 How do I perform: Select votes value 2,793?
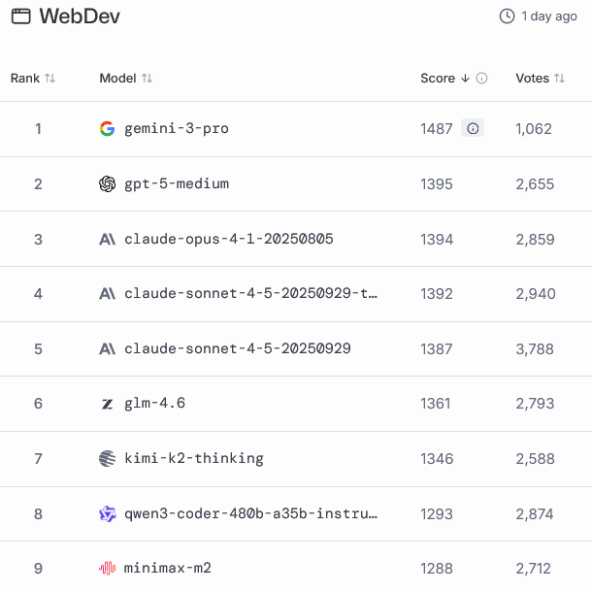click(535, 405)
